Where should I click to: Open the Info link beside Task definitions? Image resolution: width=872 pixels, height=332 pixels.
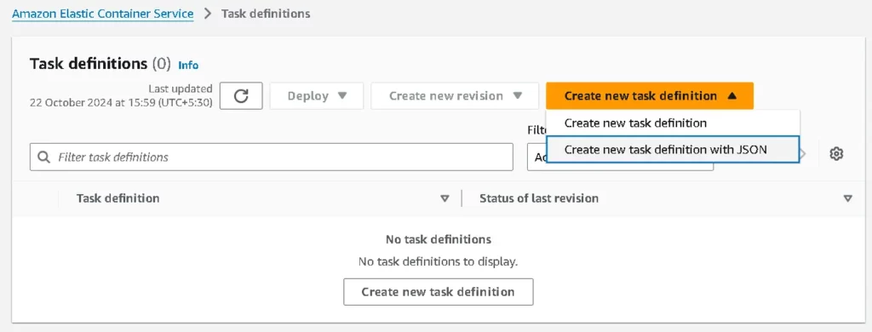pos(188,65)
